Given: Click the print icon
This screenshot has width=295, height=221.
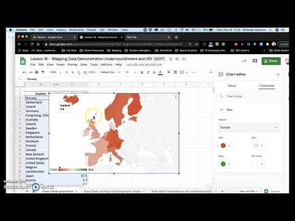Looking at the screenshot, I should point(37,72).
